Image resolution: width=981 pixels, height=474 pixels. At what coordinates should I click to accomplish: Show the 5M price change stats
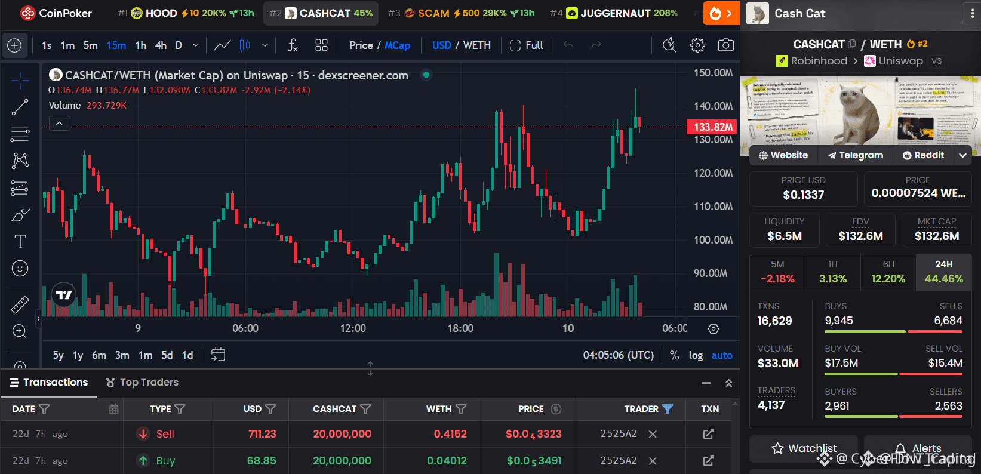coord(777,272)
